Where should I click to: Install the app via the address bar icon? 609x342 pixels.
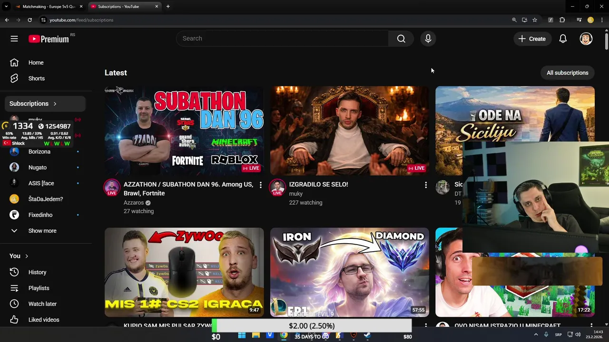[x=524, y=20]
